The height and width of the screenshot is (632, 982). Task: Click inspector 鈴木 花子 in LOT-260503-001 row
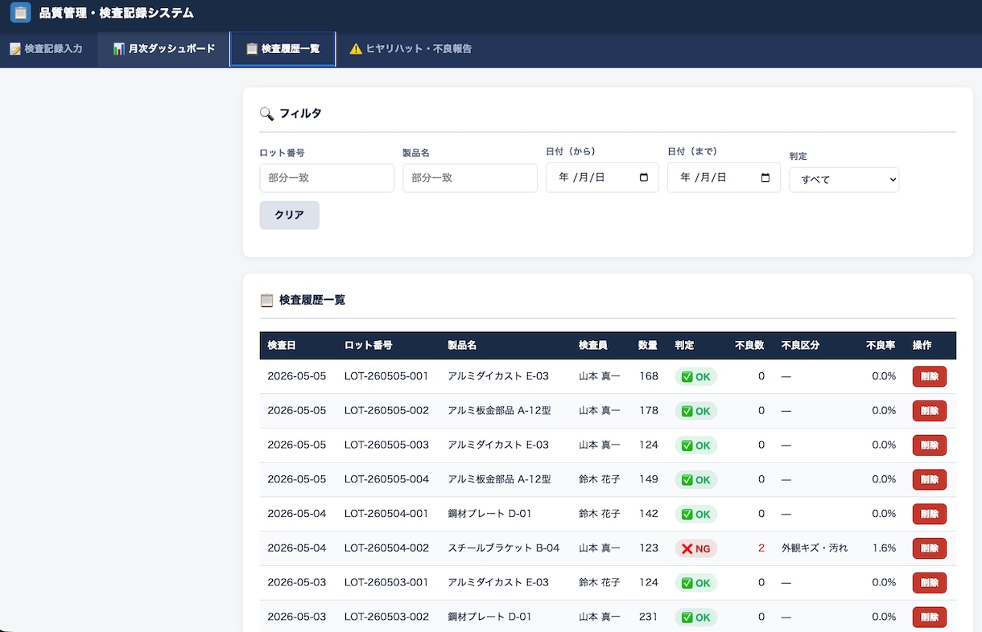[600, 583]
